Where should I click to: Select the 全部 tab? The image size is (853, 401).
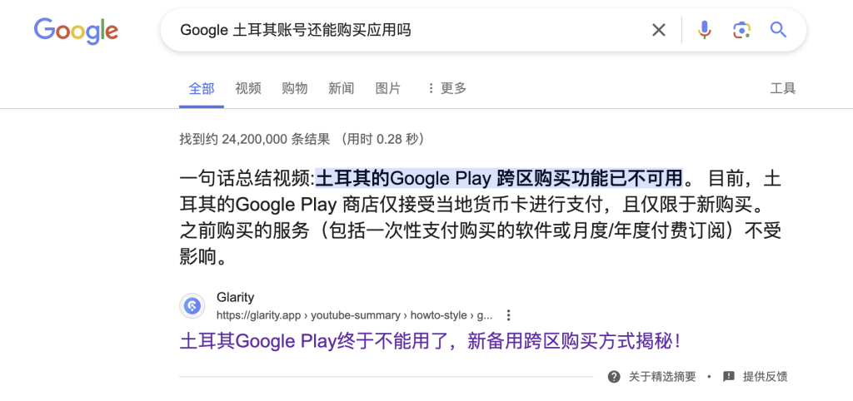coord(202,88)
